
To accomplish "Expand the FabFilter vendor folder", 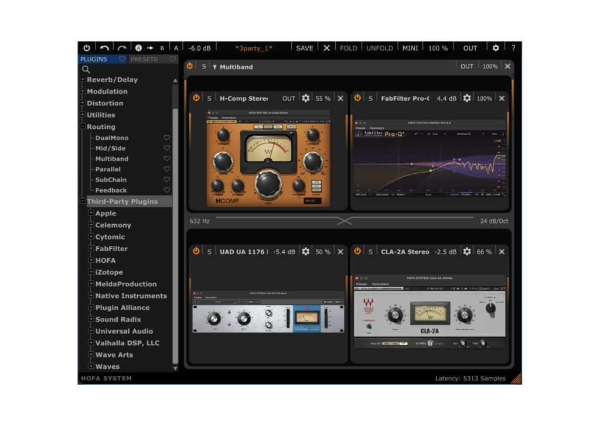I will (x=91, y=248).
